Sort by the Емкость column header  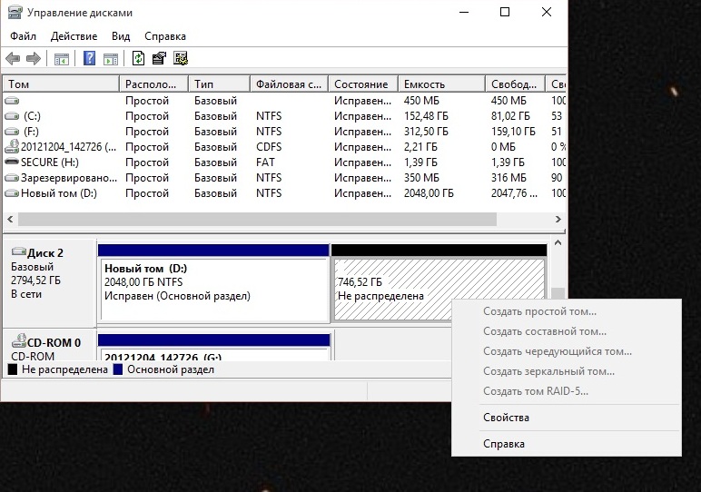pos(441,84)
